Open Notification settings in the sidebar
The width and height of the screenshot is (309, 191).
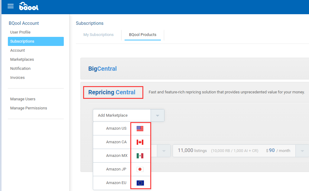coord(20,69)
